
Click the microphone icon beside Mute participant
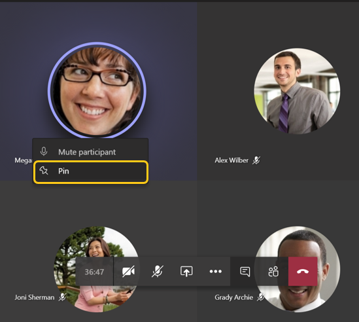coord(44,151)
